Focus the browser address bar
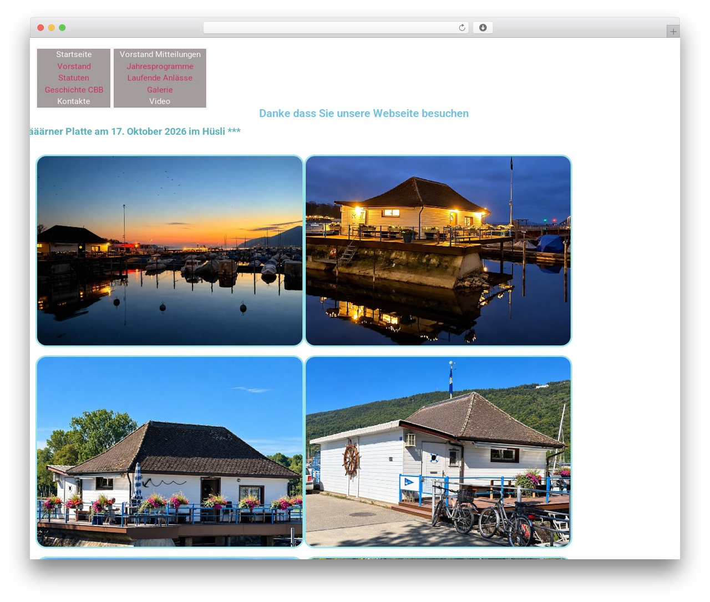Screen dimensions: 710x602 point(336,28)
